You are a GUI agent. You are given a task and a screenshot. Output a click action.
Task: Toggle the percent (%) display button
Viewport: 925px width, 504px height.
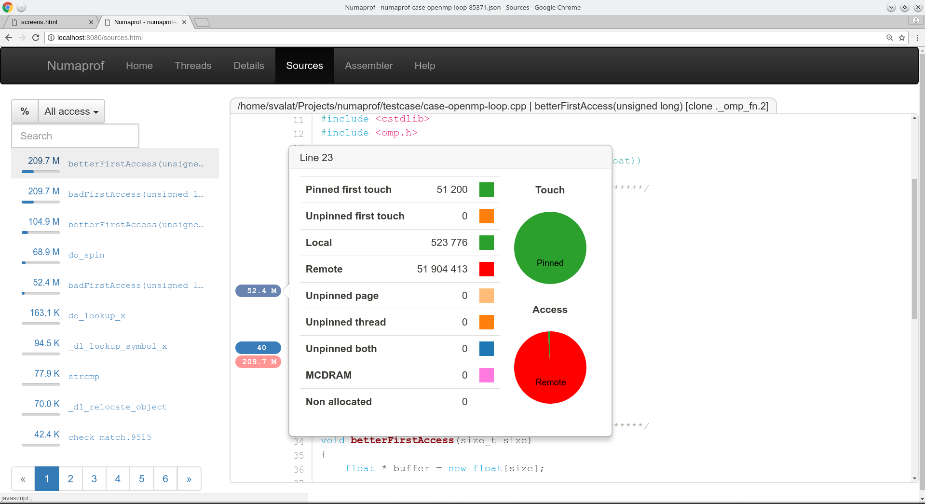pyautogui.click(x=25, y=111)
